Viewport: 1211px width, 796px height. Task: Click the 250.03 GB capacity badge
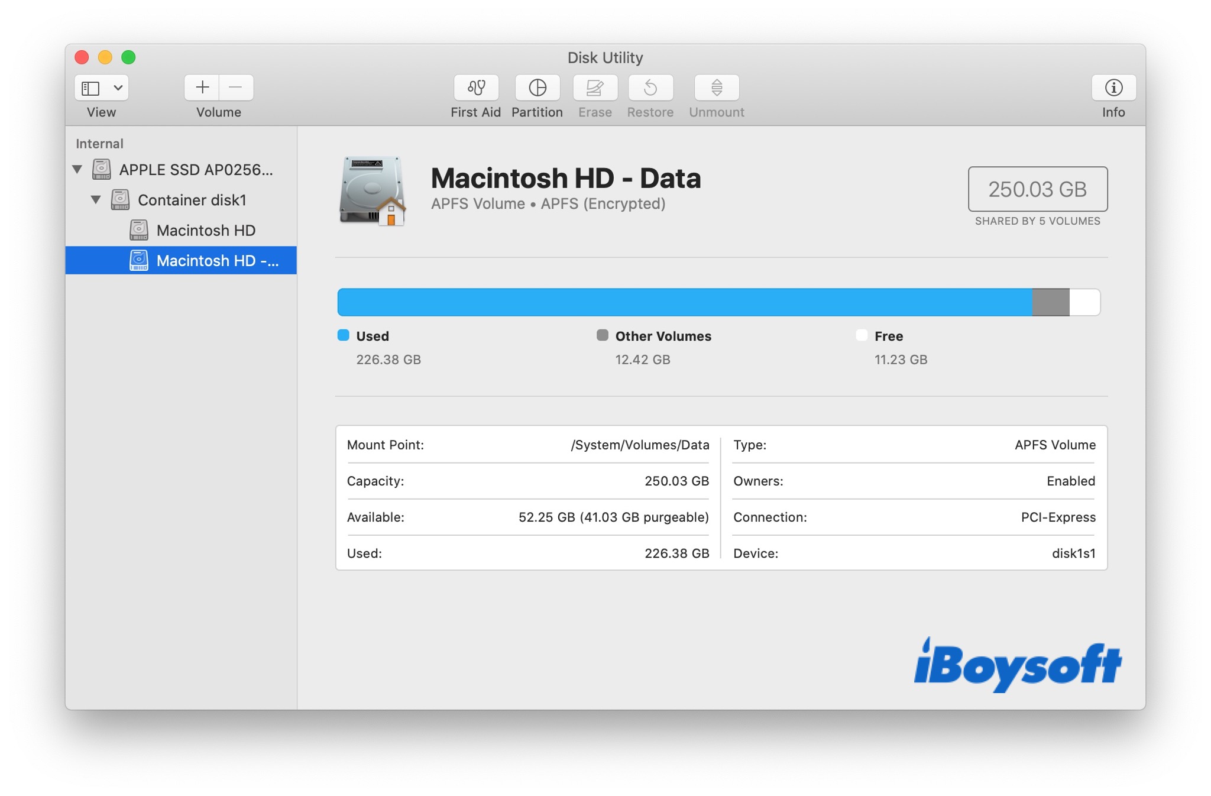(x=1037, y=189)
